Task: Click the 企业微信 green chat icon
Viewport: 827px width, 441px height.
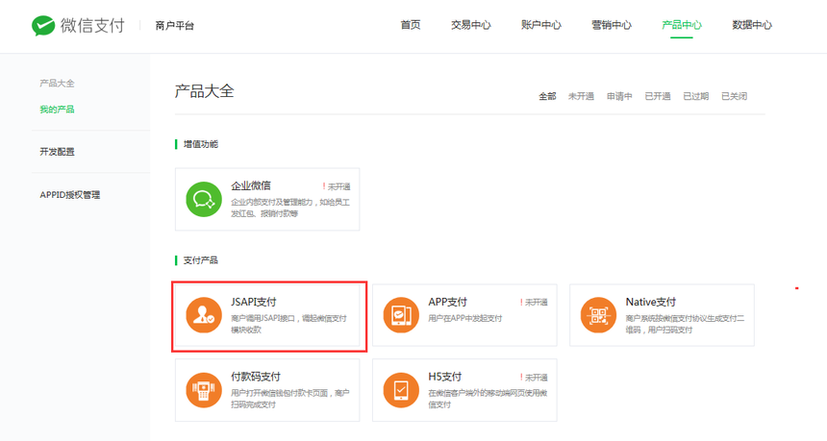Action: (x=204, y=199)
